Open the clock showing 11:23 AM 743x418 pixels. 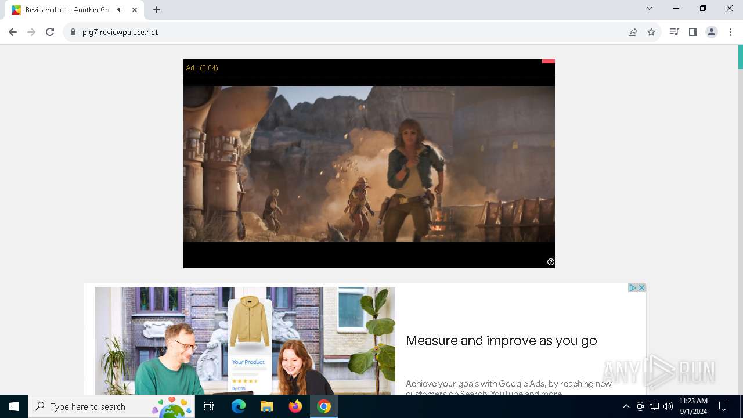[693, 406]
